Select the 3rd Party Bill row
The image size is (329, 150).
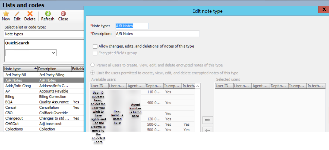[x=44, y=75]
